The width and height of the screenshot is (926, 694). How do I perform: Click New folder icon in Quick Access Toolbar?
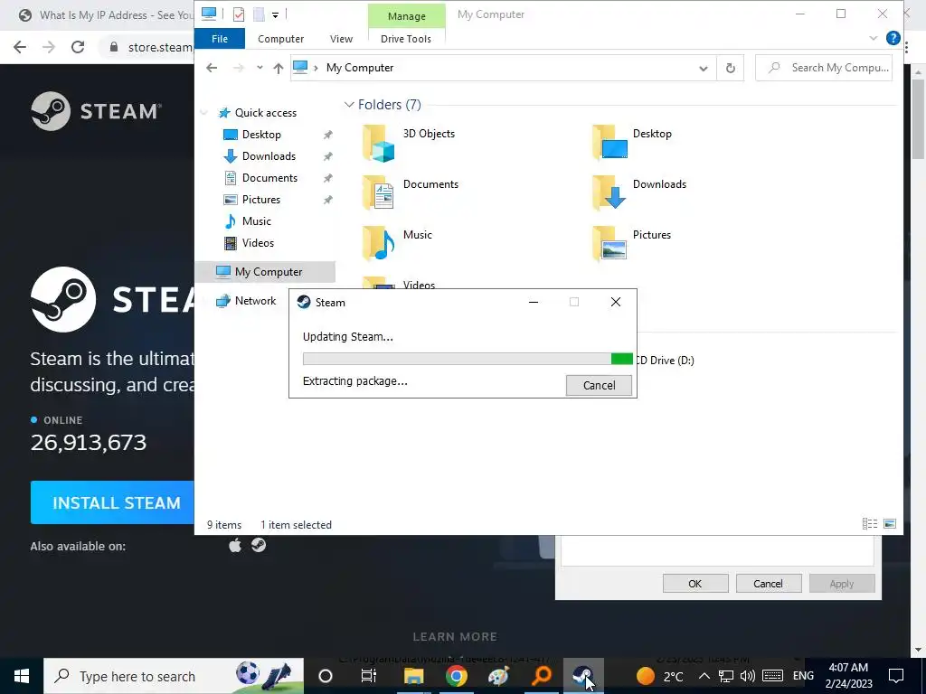(259, 14)
